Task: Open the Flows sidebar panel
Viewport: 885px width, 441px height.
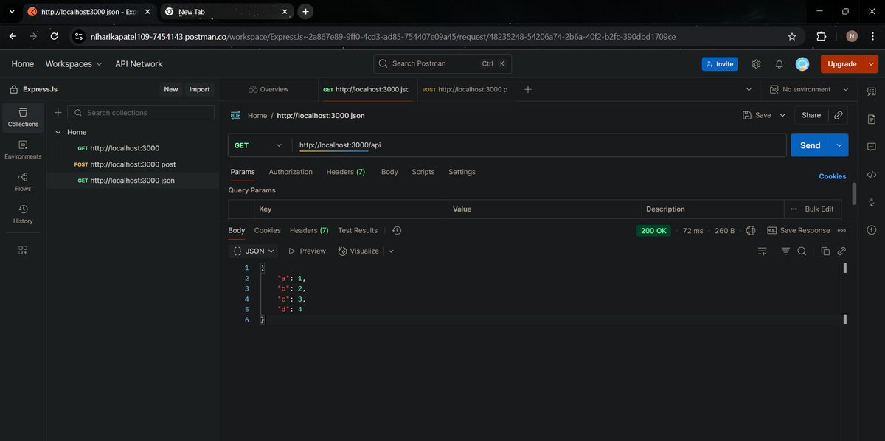Action: point(23,182)
